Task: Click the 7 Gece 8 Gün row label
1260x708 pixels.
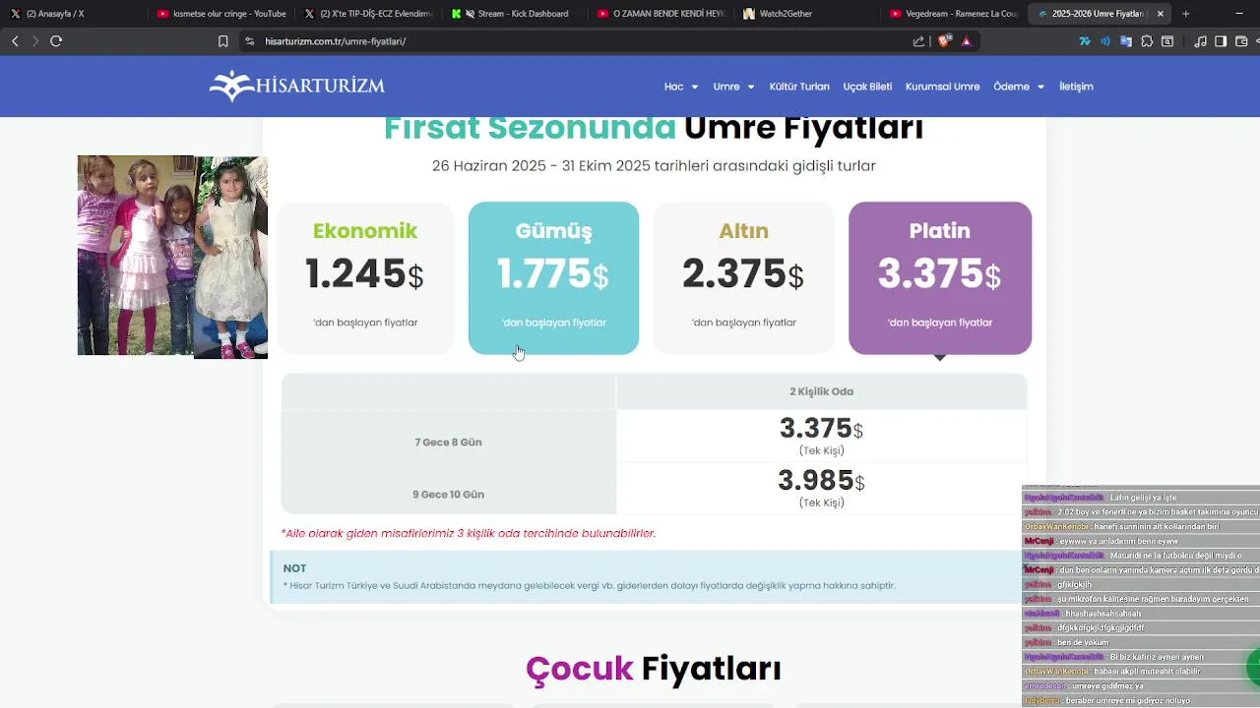Action: click(x=448, y=442)
